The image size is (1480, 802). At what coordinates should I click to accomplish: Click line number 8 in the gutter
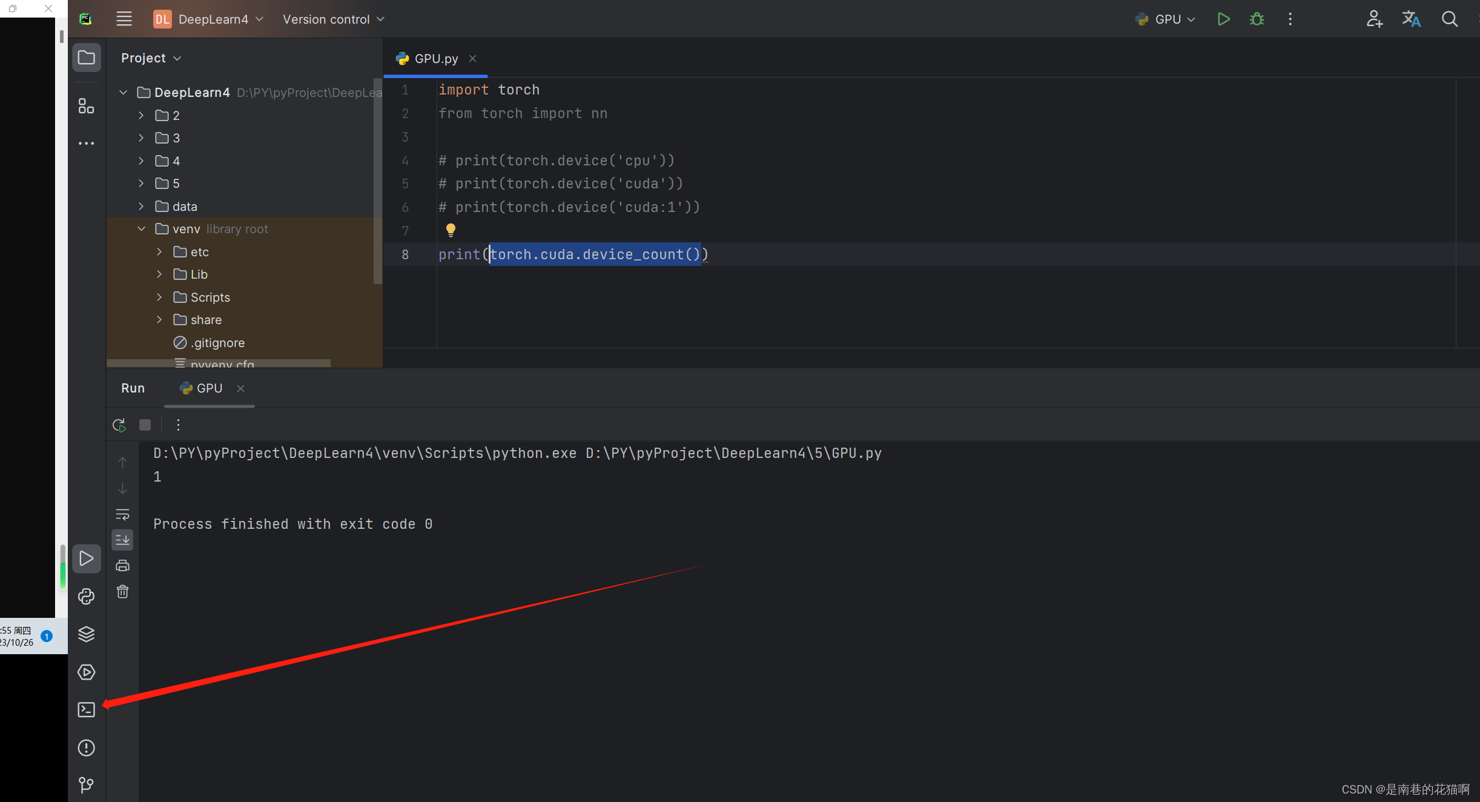pyautogui.click(x=405, y=254)
